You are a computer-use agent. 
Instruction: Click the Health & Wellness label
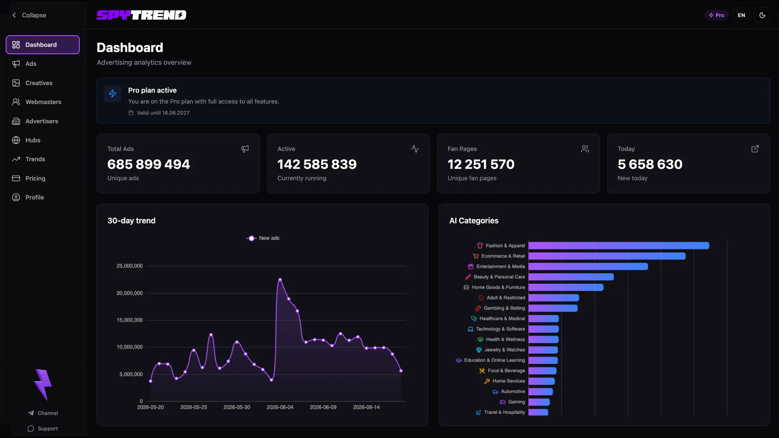[505, 339]
